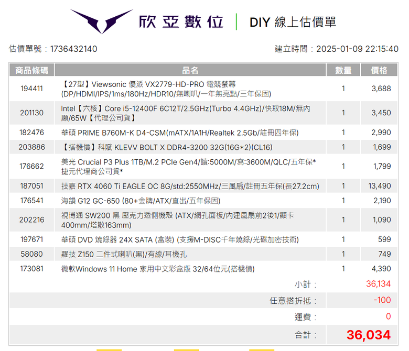Screen dimensions: 409x351
Task: Click the price 1,090
Action: [x=382, y=220]
